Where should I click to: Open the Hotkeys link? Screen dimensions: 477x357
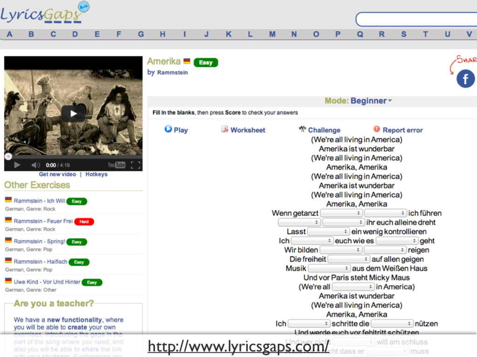pyautogui.click(x=96, y=174)
